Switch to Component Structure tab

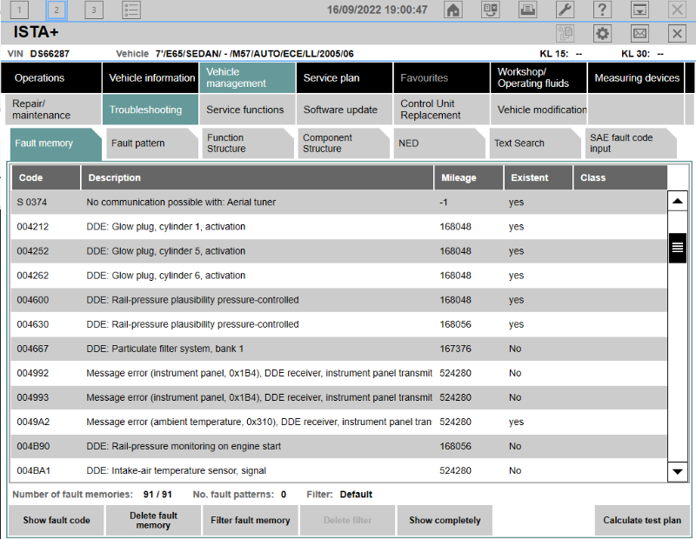pos(344,143)
